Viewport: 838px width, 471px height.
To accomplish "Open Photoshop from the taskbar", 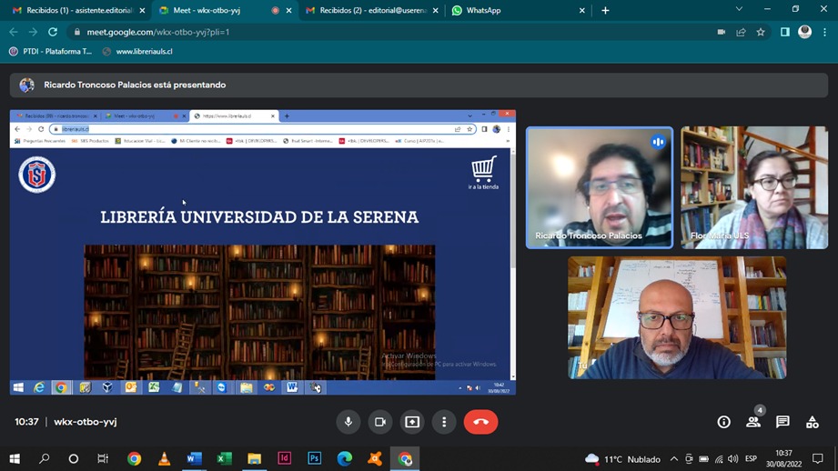I will 314,459.
